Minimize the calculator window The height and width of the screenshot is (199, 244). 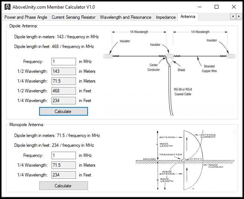tap(200, 7)
